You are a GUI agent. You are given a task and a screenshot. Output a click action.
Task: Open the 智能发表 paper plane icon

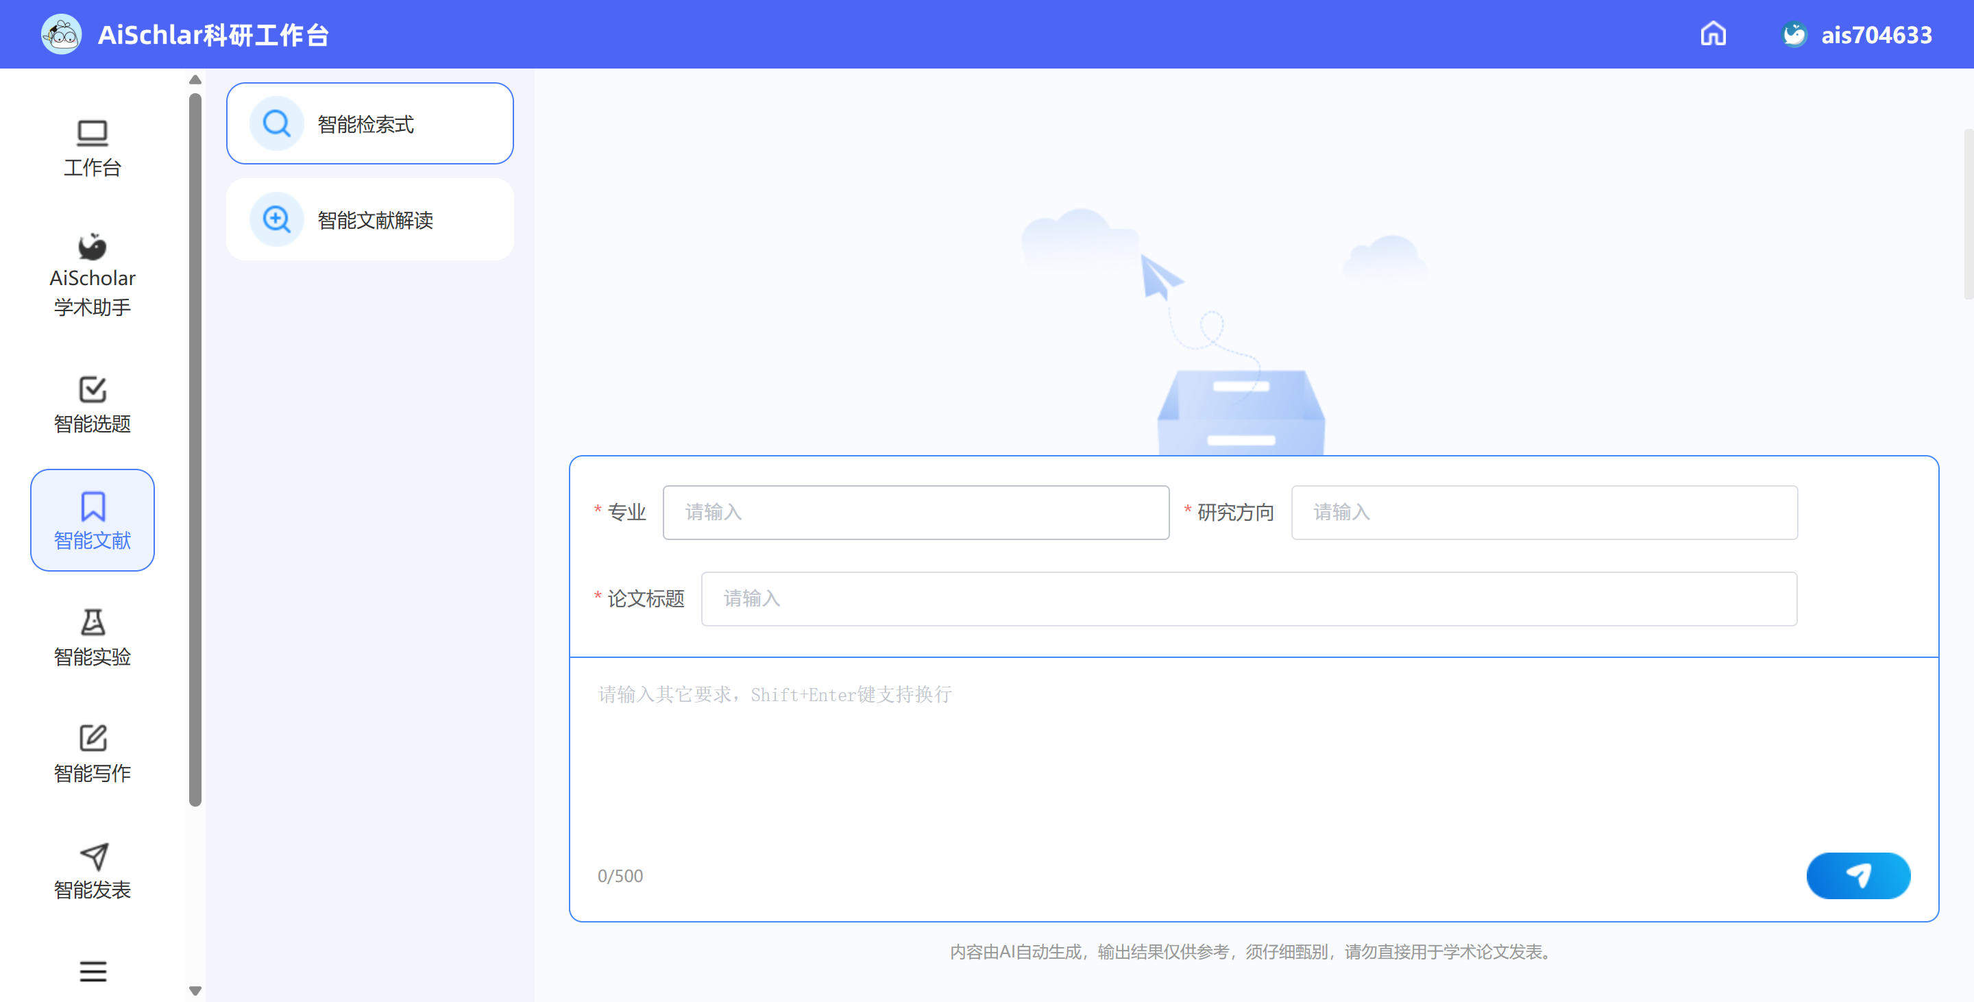(93, 856)
